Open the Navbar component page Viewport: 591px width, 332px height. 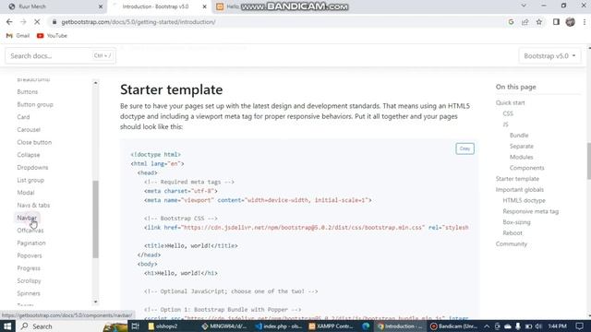coord(27,218)
